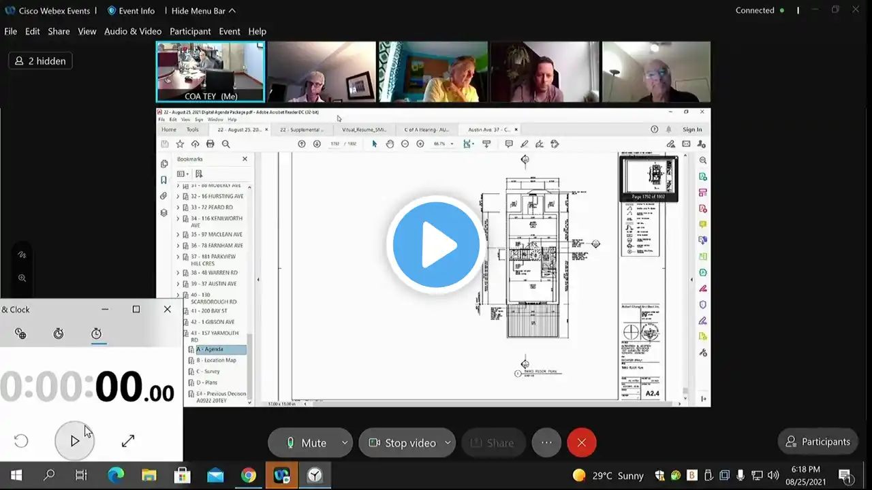Screen dimensions: 872x490
Task: Click the large video play overlay button
Action: [x=436, y=245]
